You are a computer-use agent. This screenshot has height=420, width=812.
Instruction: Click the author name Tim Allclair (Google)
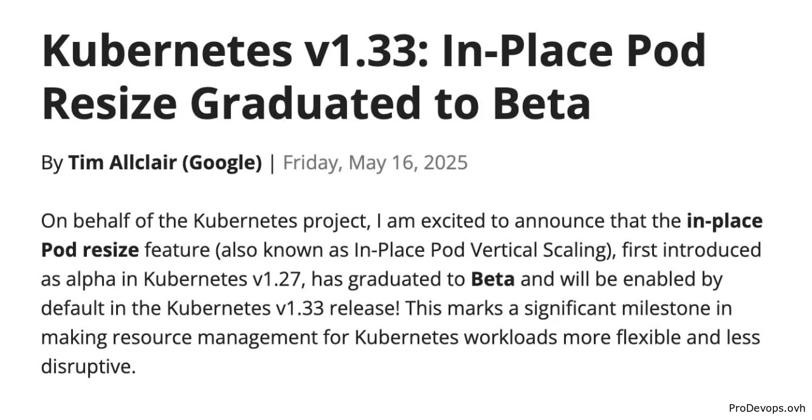165,163
